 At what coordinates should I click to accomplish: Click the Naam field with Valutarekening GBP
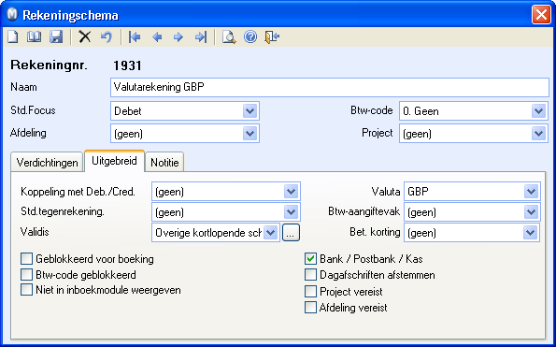pos(330,87)
